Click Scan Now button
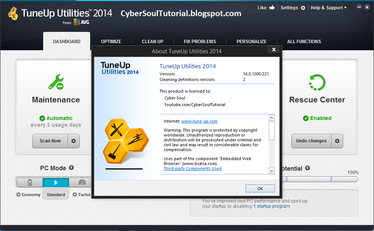This screenshot has height=231, width=374. (50, 141)
